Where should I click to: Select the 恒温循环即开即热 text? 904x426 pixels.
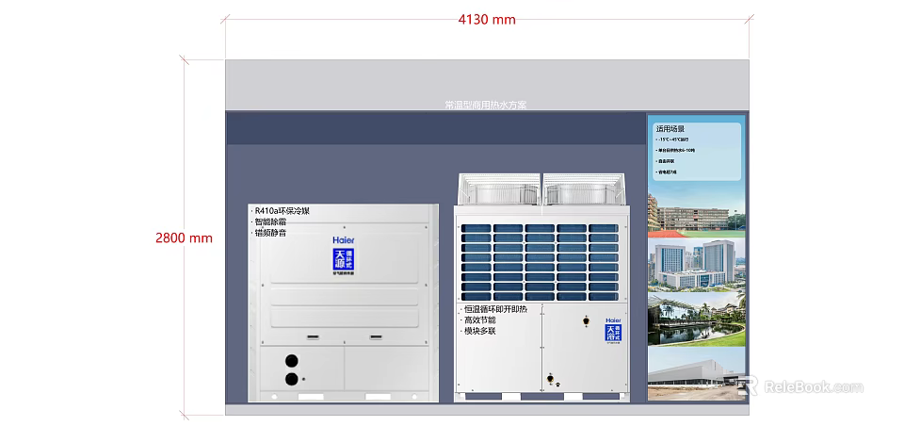point(495,309)
